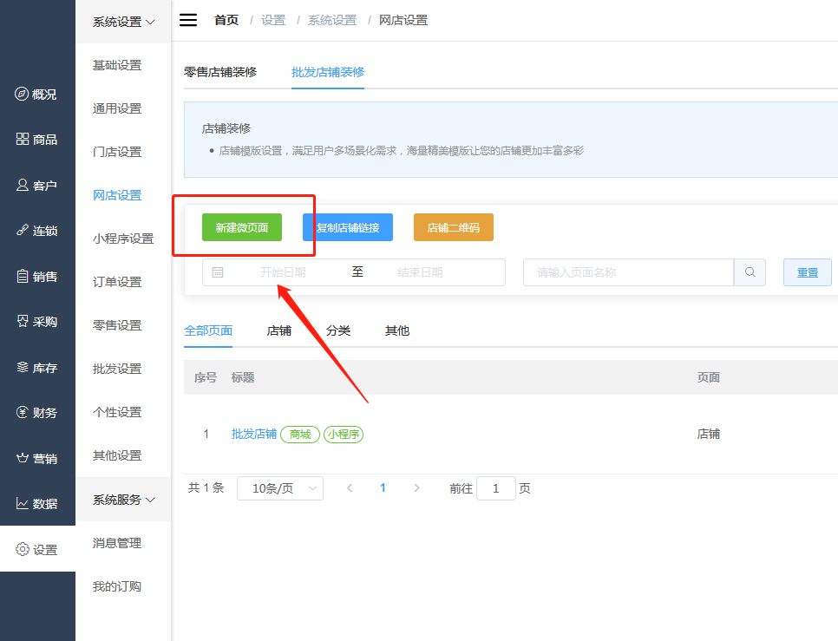Click the 重置 reset button
This screenshot has height=641, width=838.
click(808, 272)
